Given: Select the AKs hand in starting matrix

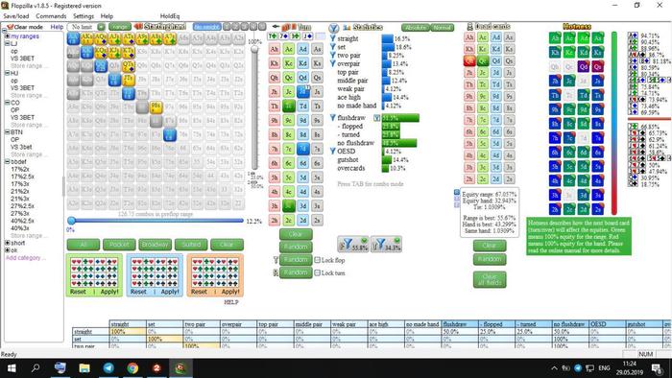Looking at the screenshot, I should coord(87,39).
